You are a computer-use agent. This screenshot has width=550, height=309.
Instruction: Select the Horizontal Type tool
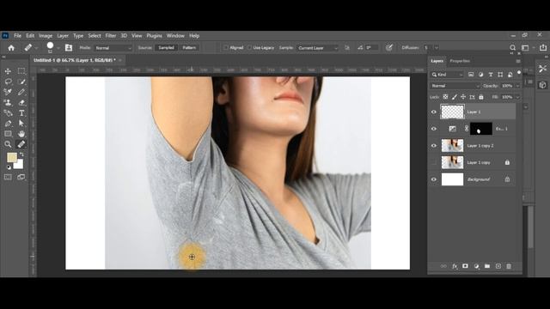pos(21,113)
